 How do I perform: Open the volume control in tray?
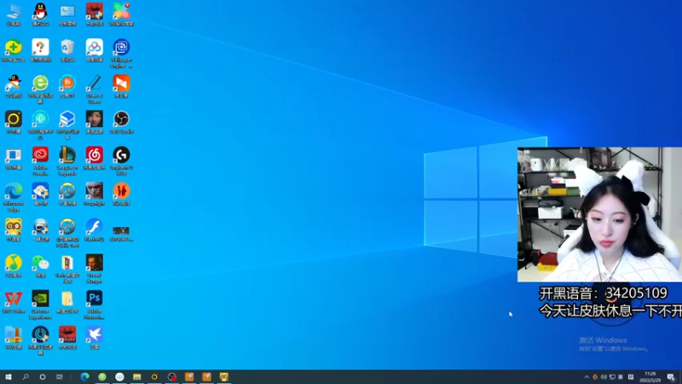[604, 377]
